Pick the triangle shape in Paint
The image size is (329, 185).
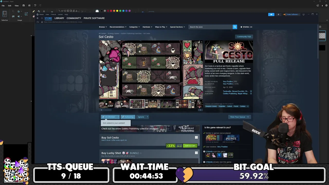pyautogui.click(x=76, y=11)
